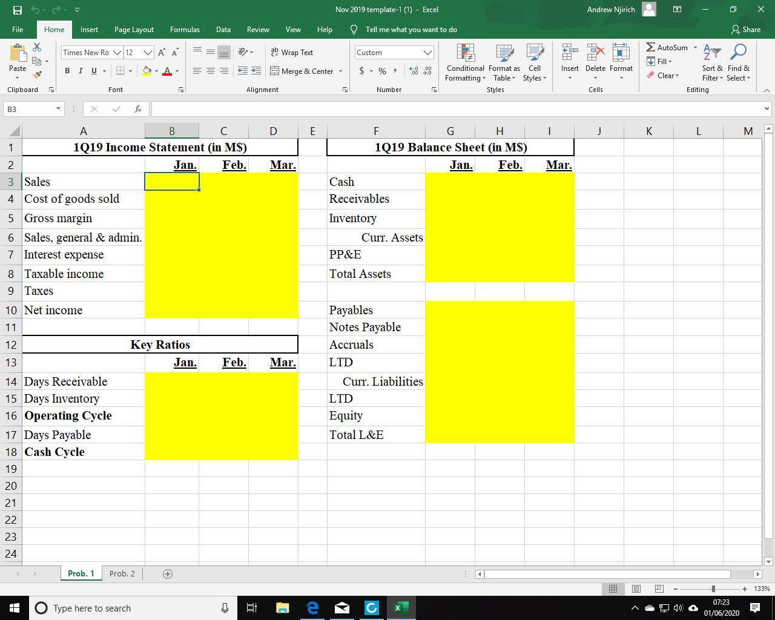Open the font name dropdown

pos(117,53)
